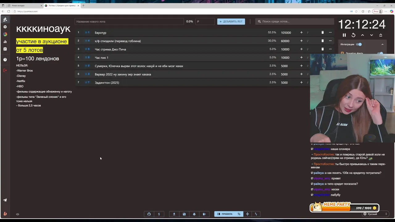Delete the Час стрима Джо Пича lot
The width and height of the screenshot is (395, 222).
point(322,49)
